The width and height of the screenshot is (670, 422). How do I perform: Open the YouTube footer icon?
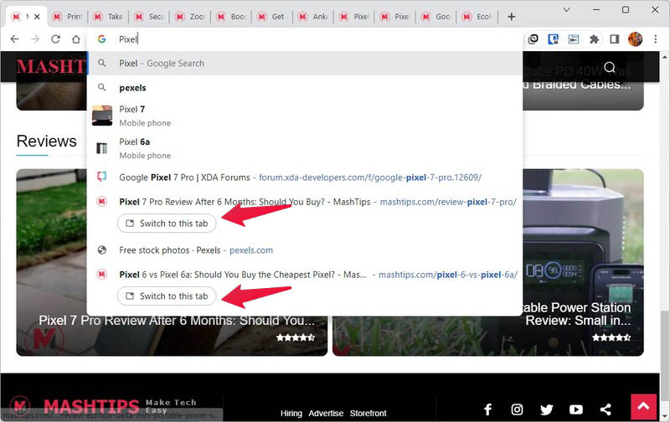click(576, 409)
